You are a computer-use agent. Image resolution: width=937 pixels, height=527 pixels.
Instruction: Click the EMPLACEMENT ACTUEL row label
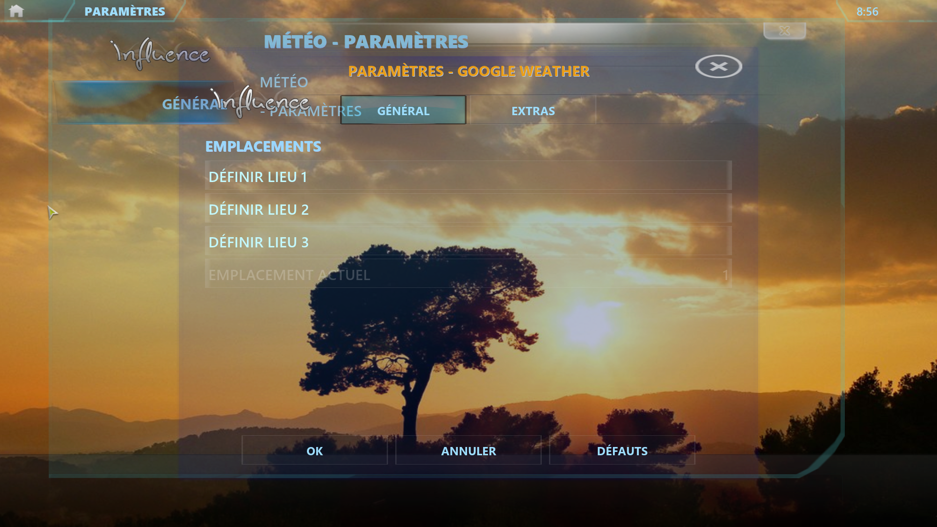[289, 275]
